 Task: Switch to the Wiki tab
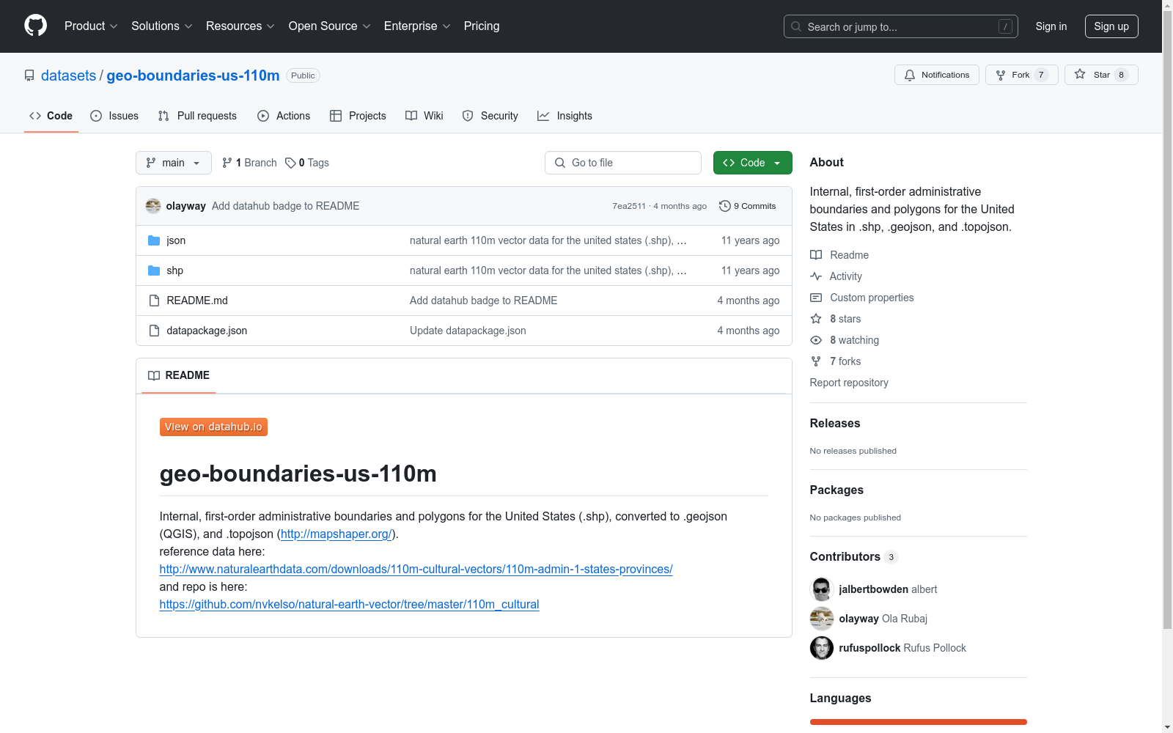click(x=424, y=116)
